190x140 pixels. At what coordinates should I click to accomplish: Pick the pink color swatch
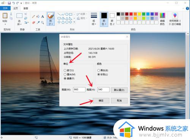[x=131, y=18]
